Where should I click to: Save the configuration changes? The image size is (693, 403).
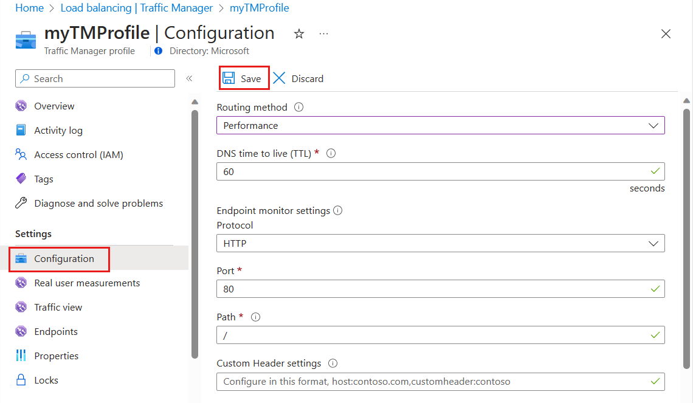click(x=244, y=78)
